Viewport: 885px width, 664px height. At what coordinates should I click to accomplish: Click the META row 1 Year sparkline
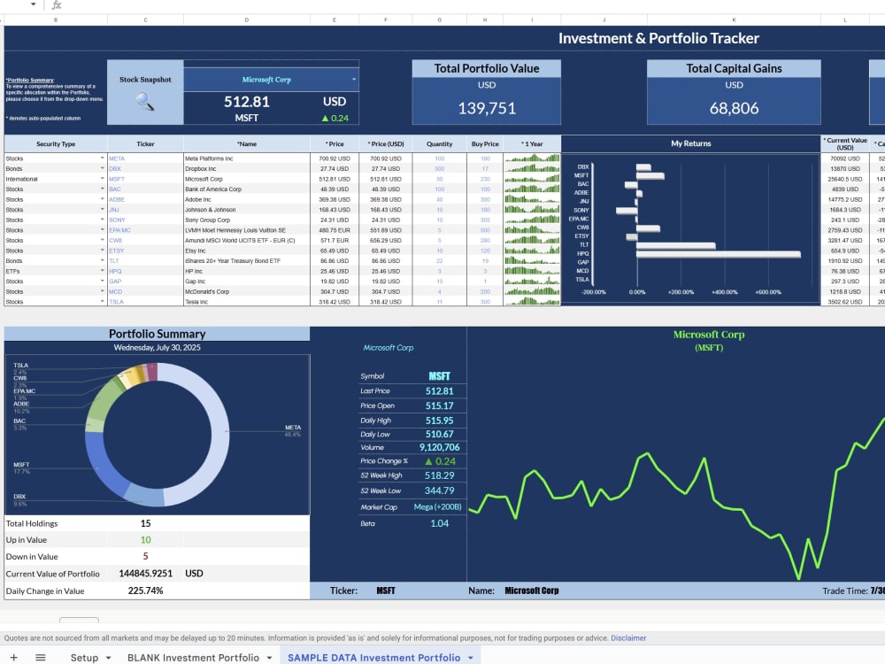pos(532,158)
